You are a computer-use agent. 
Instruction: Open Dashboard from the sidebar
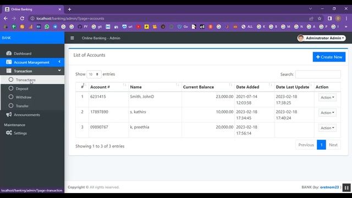[32, 53]
